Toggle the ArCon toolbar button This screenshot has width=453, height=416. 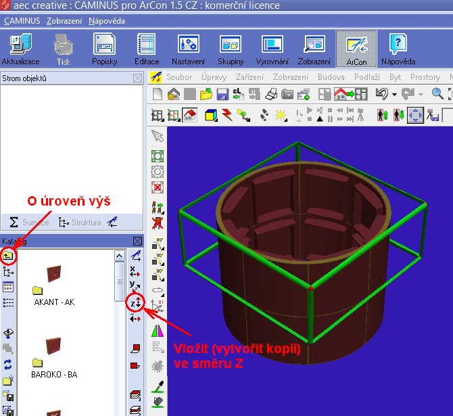click(x=356, y=49)
